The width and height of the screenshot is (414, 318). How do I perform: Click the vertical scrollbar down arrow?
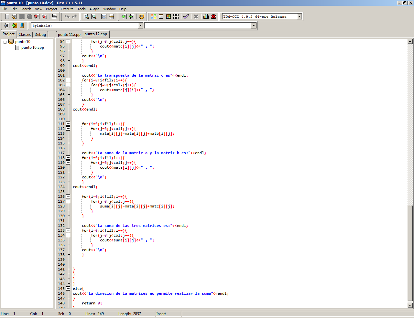[410, 305]
